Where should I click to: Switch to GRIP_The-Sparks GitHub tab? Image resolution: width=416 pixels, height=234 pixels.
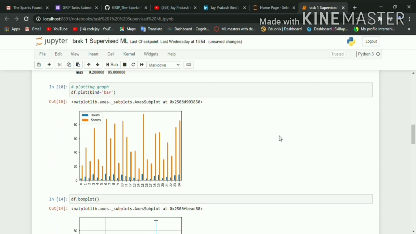click(126, 7)
